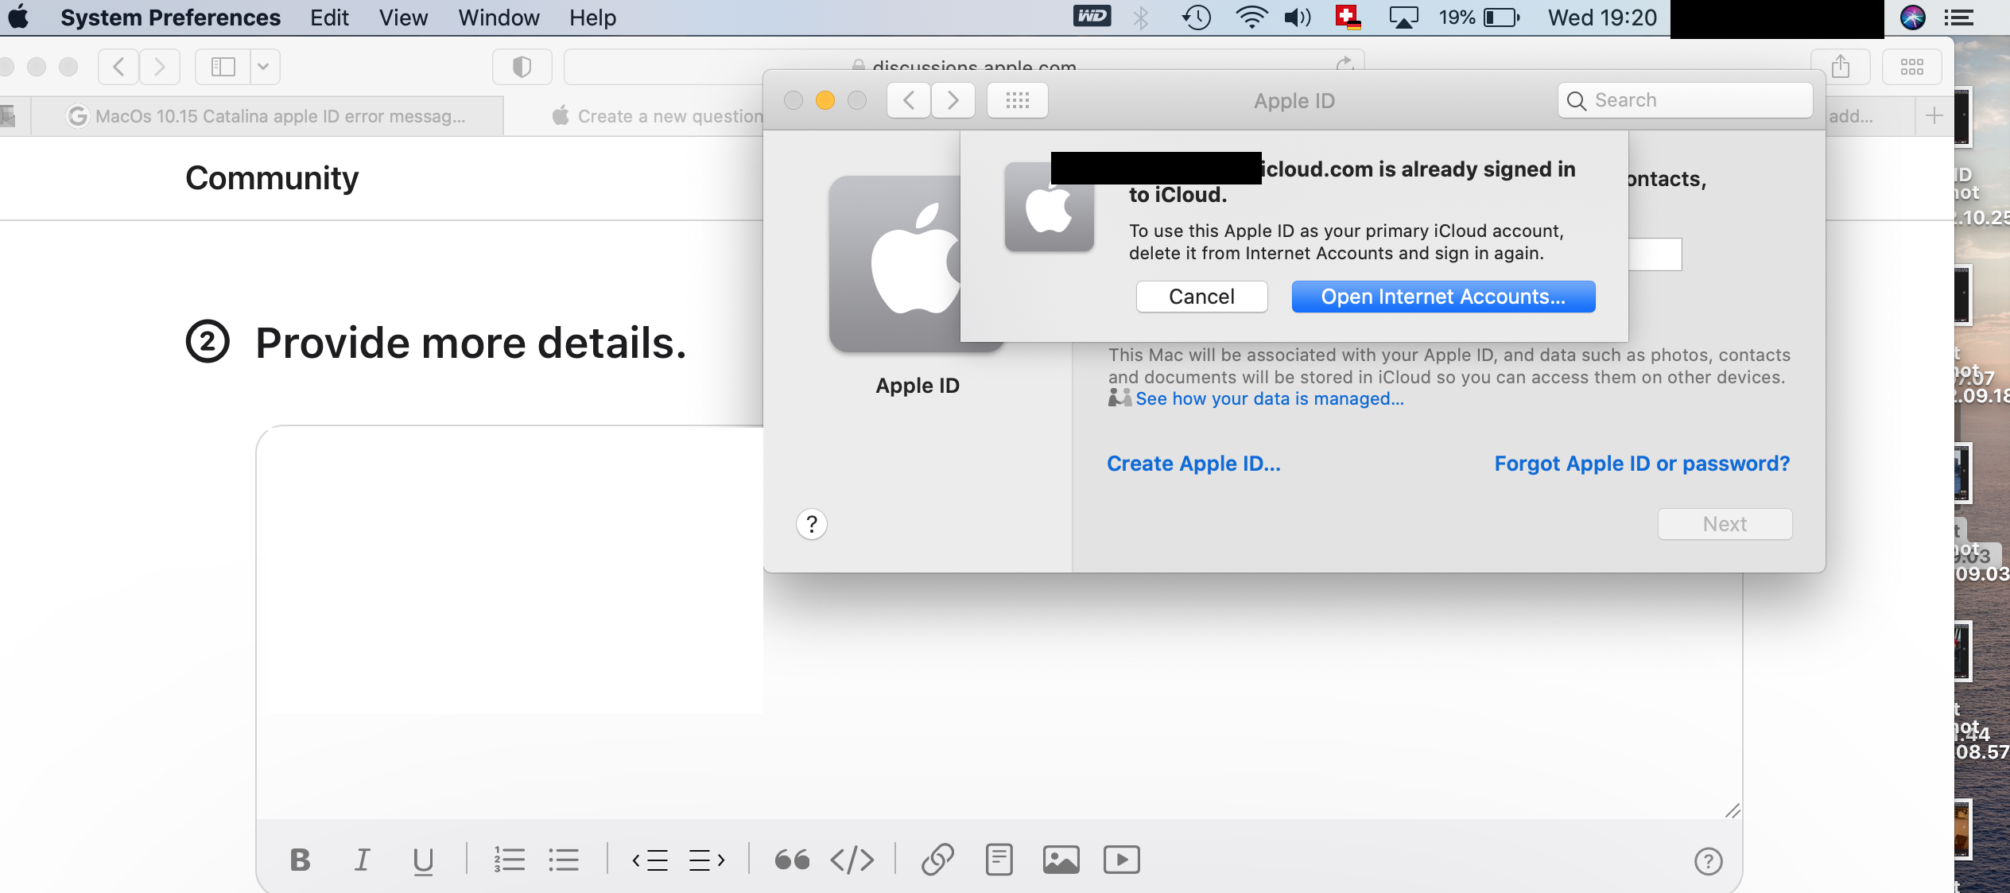This screenshot has height=893, width=2010.
Task: Click the Safari share icon
Action: [x=1842, y=67]
